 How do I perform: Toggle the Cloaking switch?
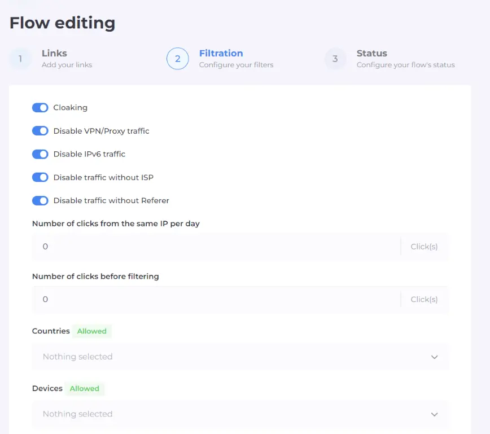click(40, 107)
